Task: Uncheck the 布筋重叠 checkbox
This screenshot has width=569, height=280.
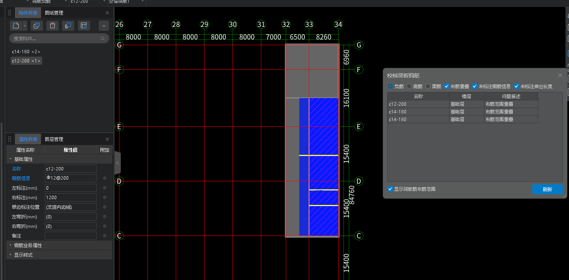Action: point(447,86)
